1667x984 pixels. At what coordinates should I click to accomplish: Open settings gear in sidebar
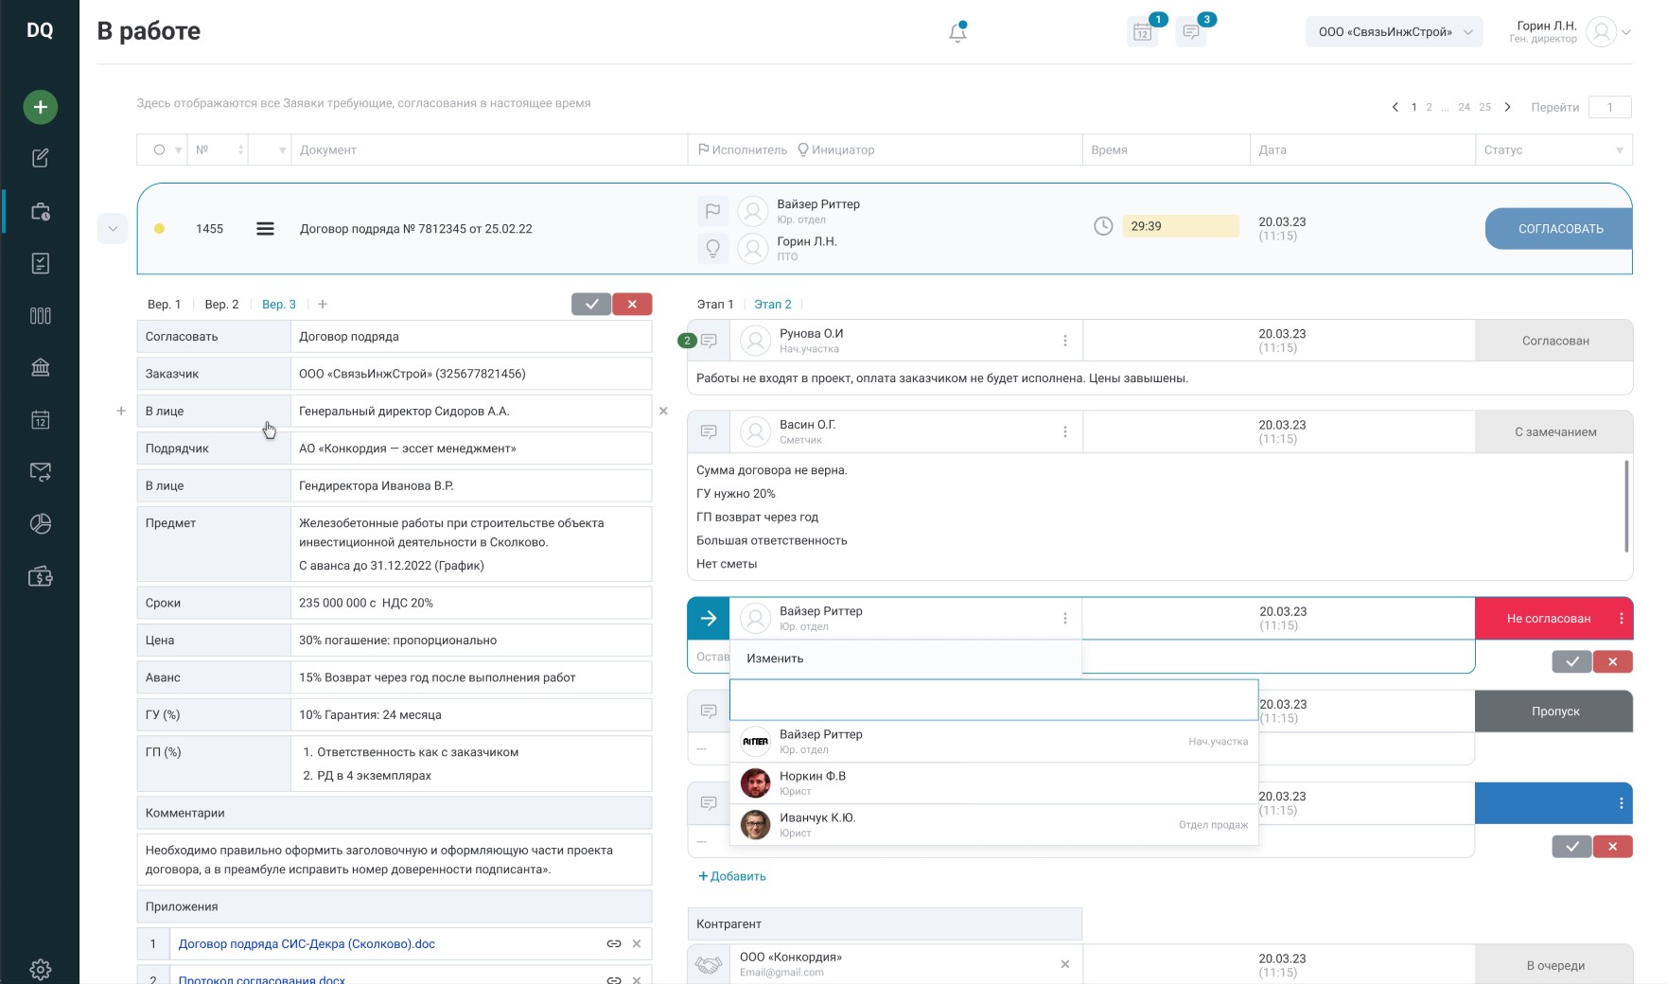40,969
